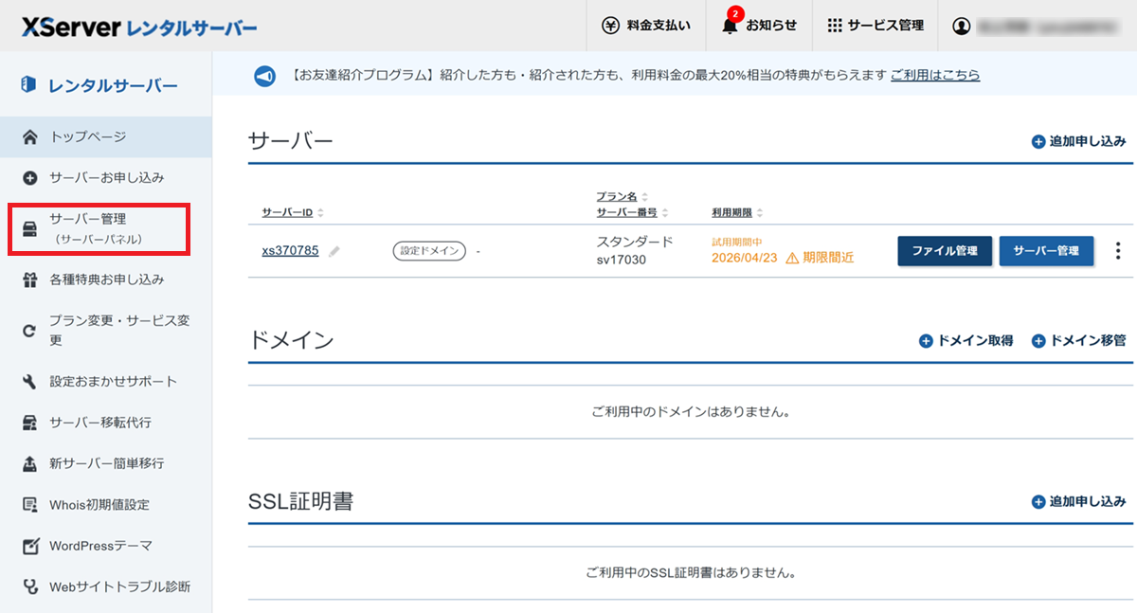Screen dimensions: 1137x613
Task: Click the server icon beside サーバー管理 in the sidebar
Action: pyautogui.click(x=30, y=228)
